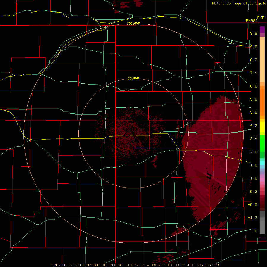267x267 pixels.
Task: Click the [PHAS] units label
Action: point(251,21)
